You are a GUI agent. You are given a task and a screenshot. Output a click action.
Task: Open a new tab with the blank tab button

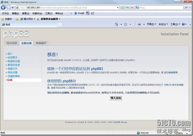[x=60, y=25]
